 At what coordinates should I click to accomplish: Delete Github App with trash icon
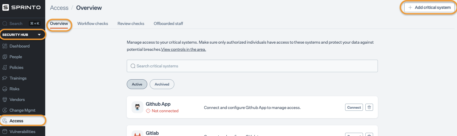click(x=369, y=107)
